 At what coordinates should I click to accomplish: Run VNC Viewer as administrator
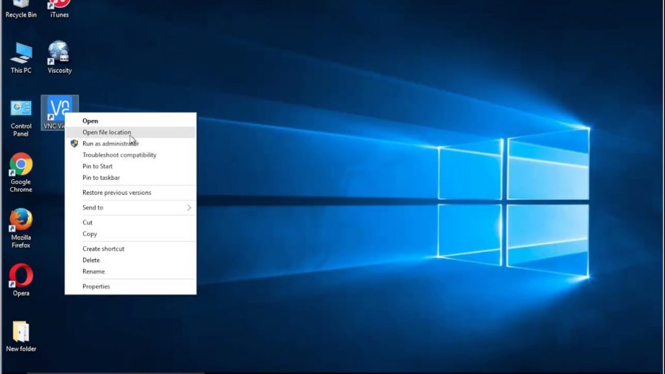(110, 143)
